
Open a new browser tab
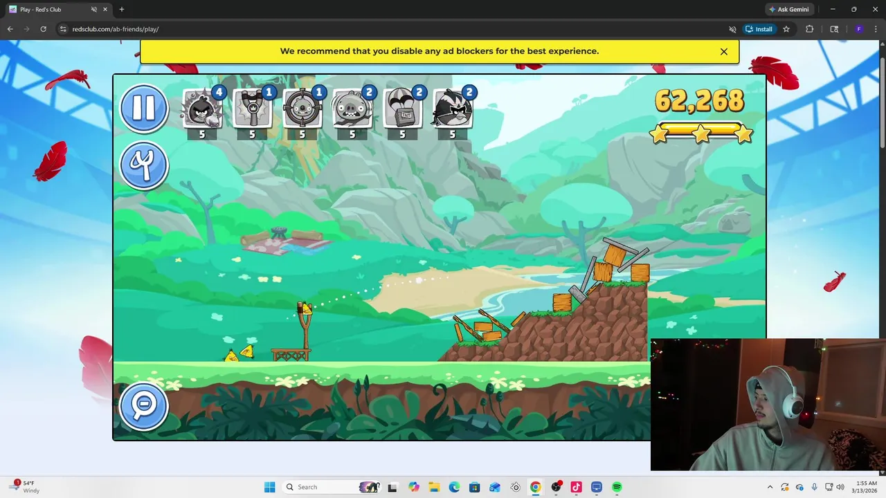[x=122, y=10]
